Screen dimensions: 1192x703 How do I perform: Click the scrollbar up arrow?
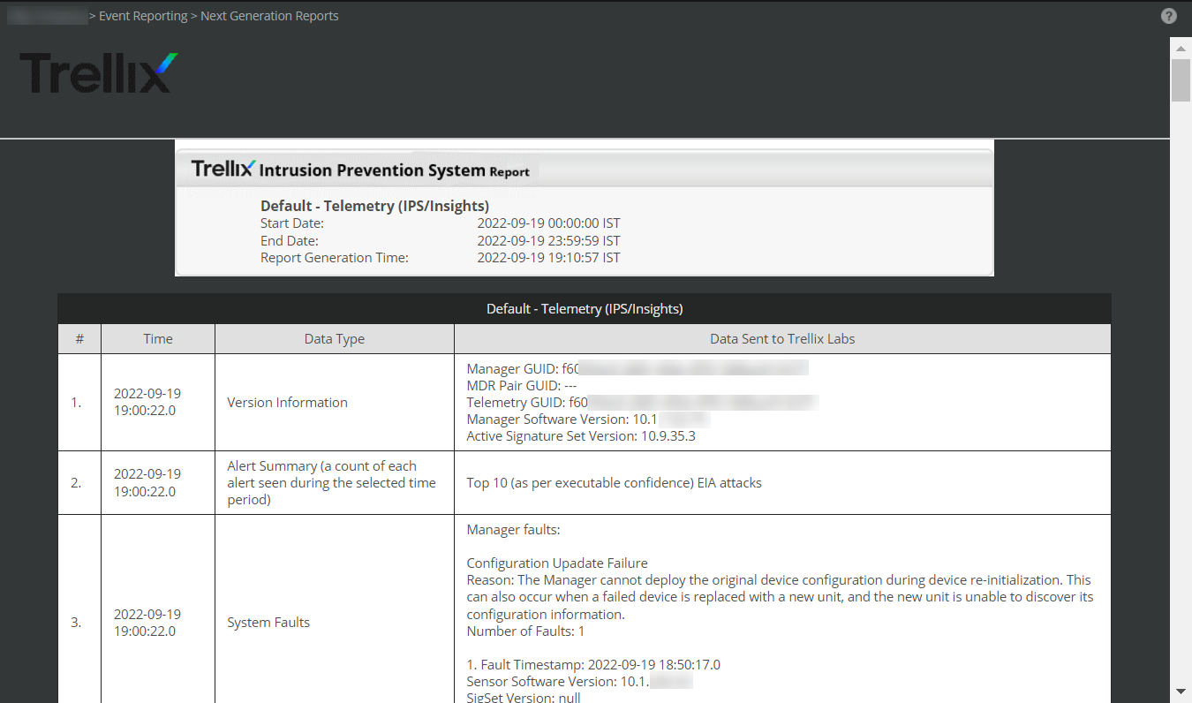click(x=1181, y=47)
